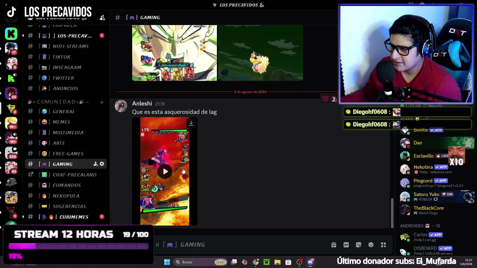Open the server with the 181 badge
The image size is (477, 268).
pyautogui.click(x=11, y=138)
